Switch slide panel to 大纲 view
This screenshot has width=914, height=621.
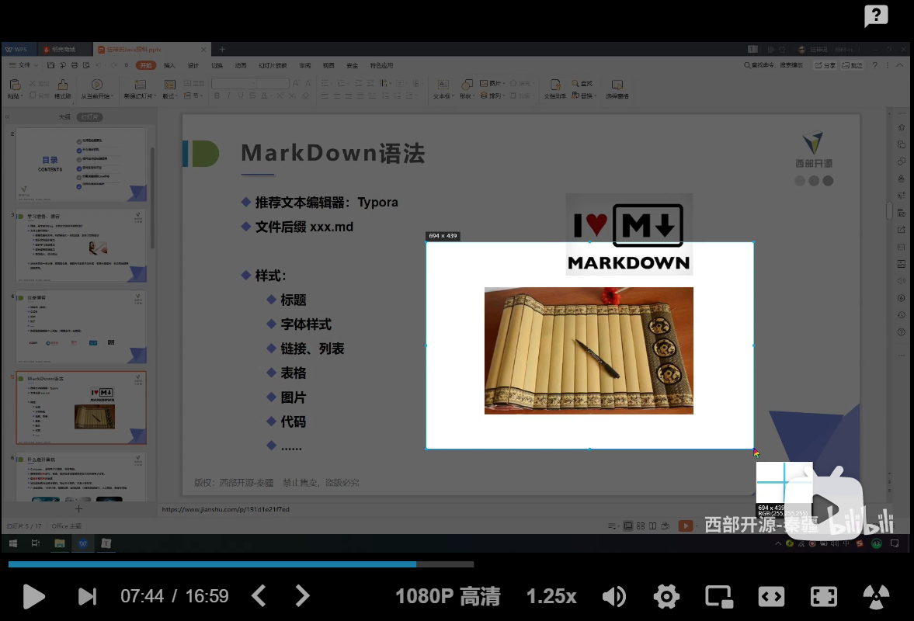click(64, 117)
